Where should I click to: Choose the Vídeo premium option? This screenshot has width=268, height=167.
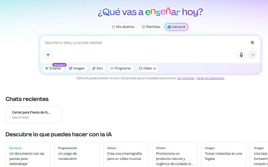147,68
